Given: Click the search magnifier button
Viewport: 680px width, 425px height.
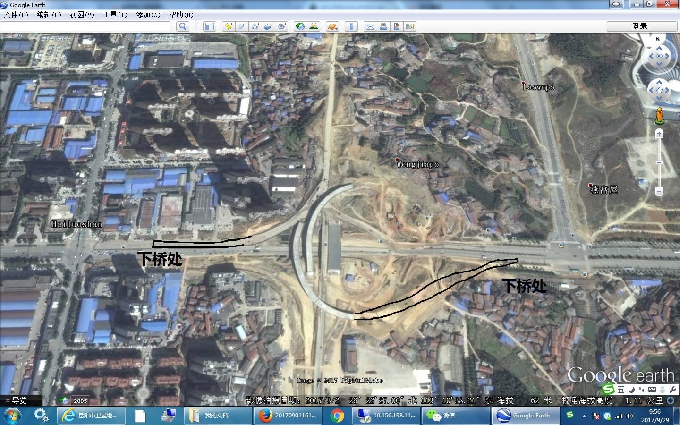Looking at the screenshot, I should (x=182, y=26).
